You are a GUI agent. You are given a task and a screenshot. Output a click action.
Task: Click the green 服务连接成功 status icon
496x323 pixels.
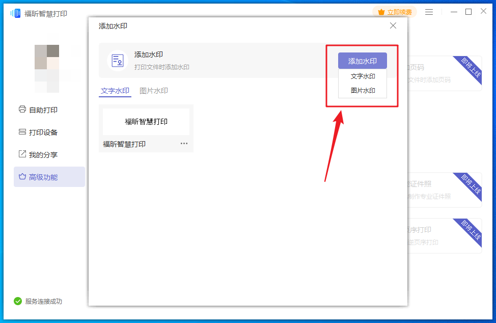pyautogui.click(x=18, y=301)
